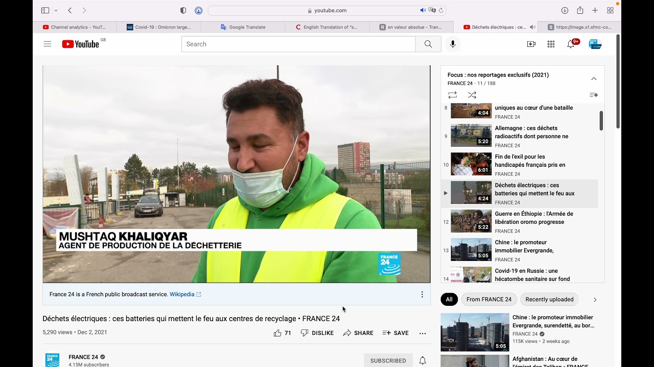
Task: Open the playlist title 'Focus : nos reportages exclusifs (2021)'
Action: 498,75
